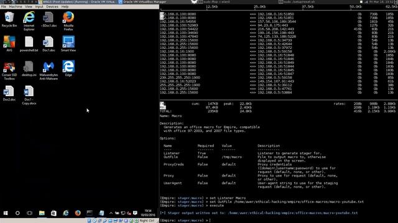The image size is (398, 223).
Task: Click the Cortana search circle in taskbar
Action: pos(17,213)
